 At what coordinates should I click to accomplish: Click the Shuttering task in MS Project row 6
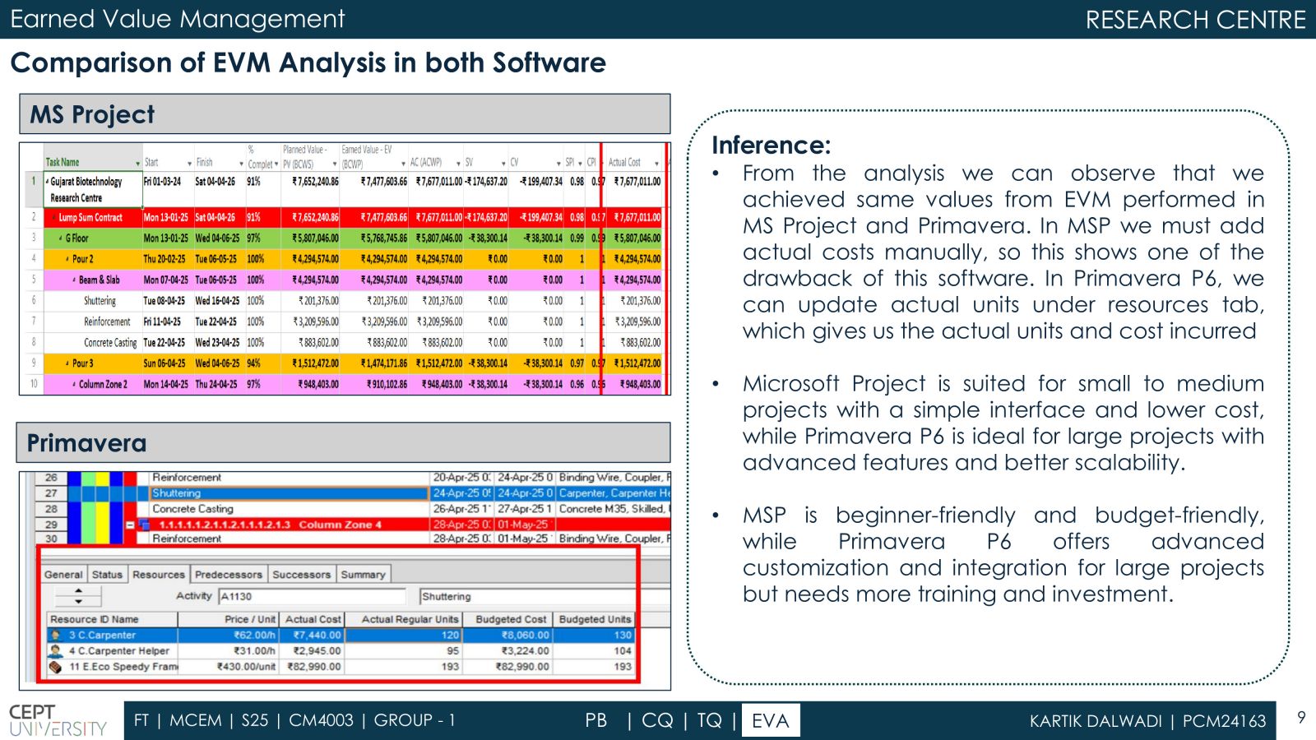point(100,301)
